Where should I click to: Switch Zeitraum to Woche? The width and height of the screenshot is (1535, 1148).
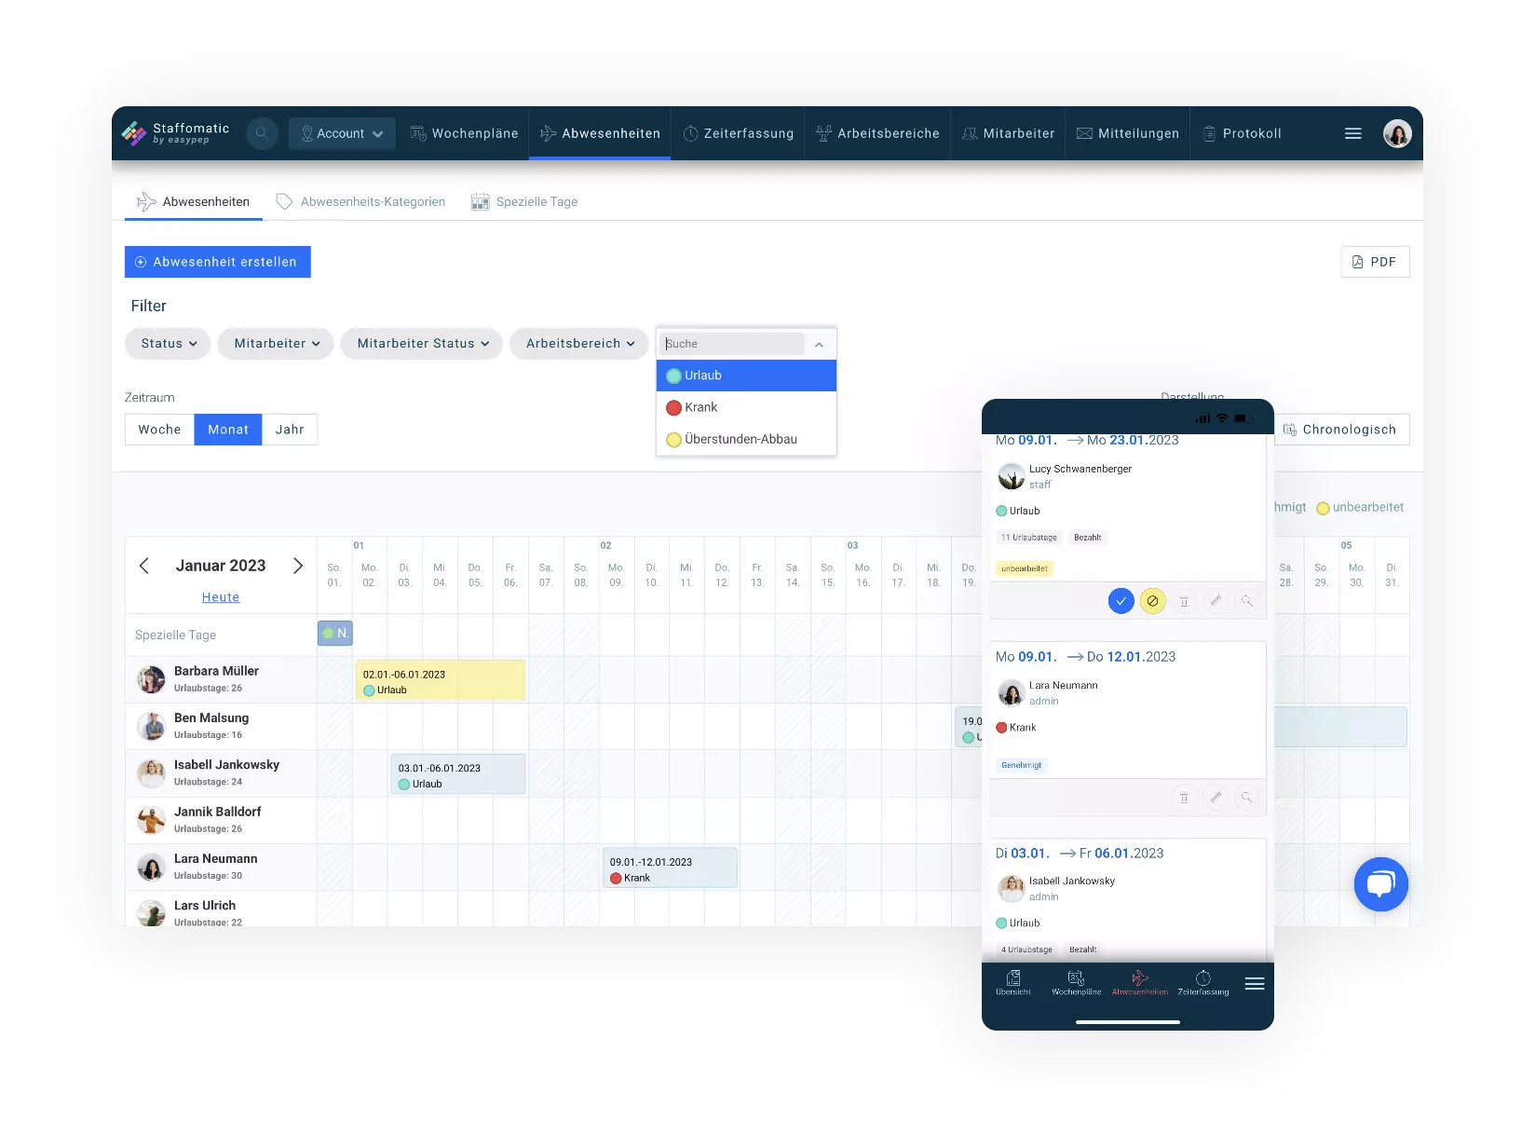[x=159, y=430]
